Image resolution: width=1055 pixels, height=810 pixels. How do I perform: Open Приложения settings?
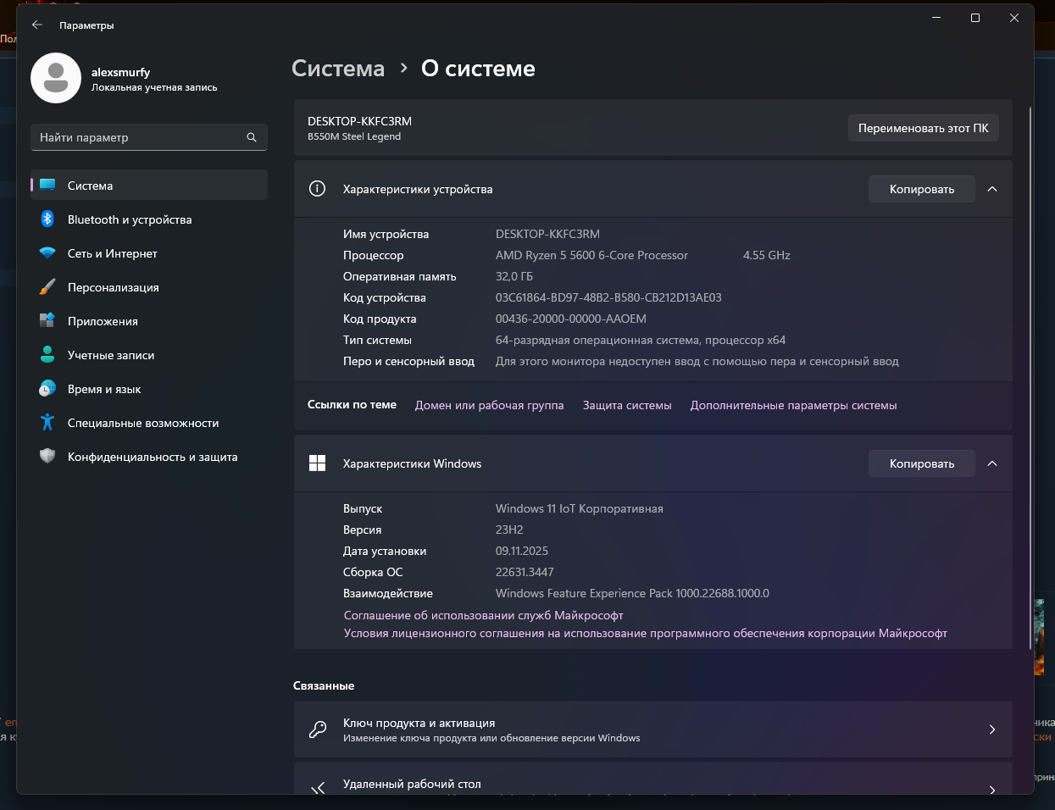point(103,321)
